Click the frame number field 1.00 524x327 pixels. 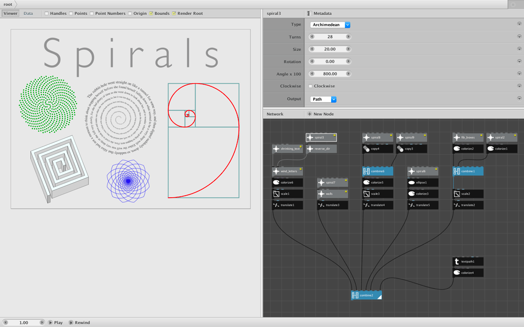[24, 323]
